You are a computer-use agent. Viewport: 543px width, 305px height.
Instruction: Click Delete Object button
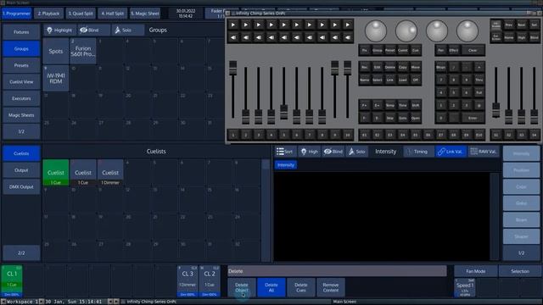point(242,287)
